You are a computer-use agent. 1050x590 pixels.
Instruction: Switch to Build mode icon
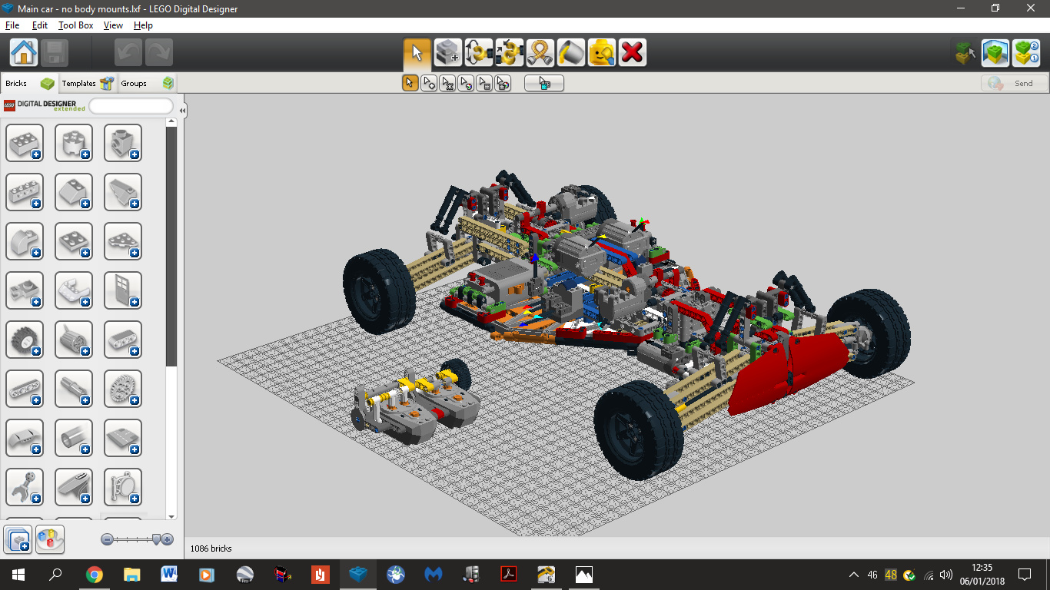click(965, 52)
